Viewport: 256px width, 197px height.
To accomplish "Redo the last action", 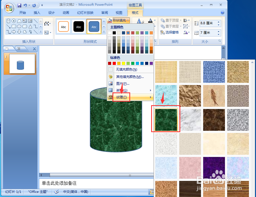I will [34, 5].
